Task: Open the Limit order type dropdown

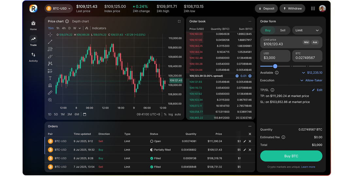Action: click(x=307, y=30)
